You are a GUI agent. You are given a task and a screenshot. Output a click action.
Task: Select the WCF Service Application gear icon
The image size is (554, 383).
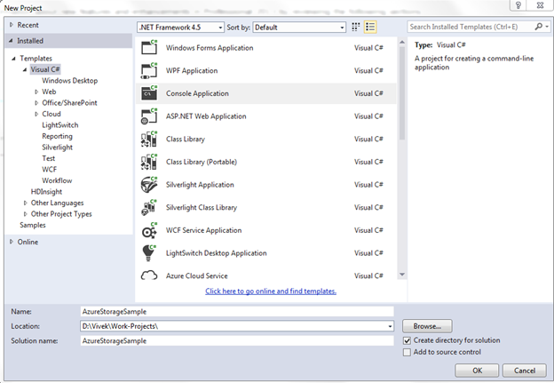(149, 230)
